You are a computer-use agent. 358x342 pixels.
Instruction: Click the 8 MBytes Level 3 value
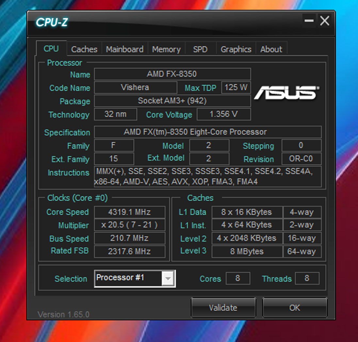point(247,251)
